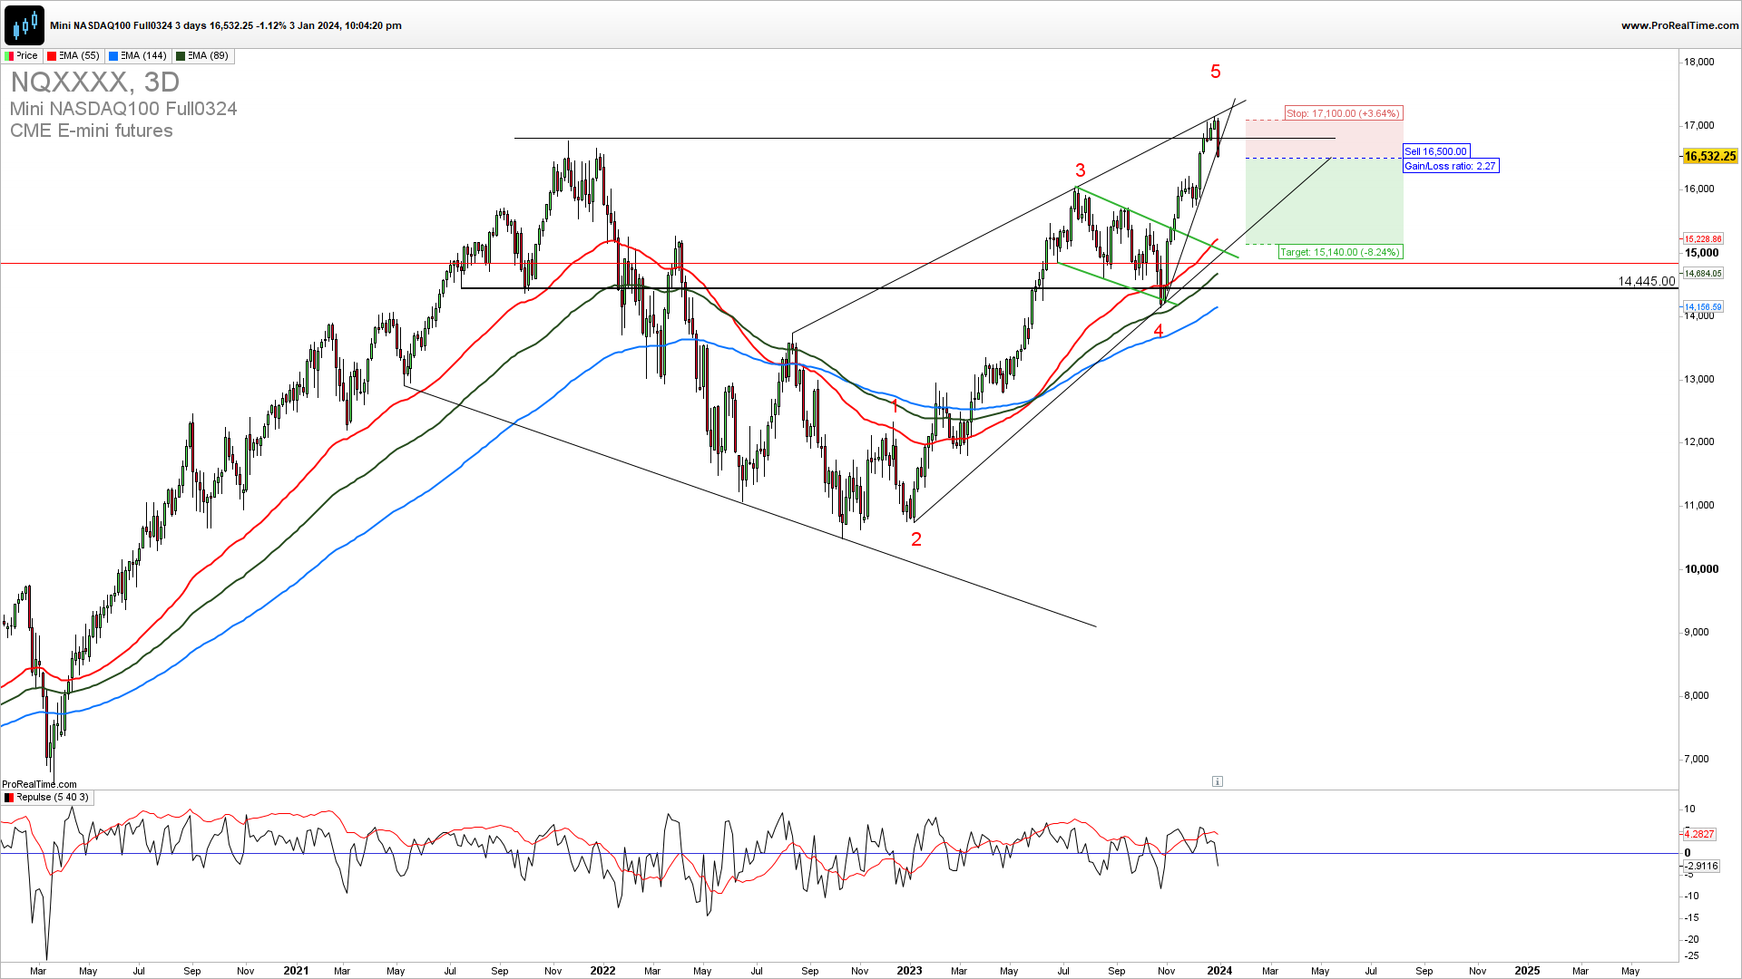
Task: Click the red wave label 5
Action: pyautogui.click(x=1216, y=72)
